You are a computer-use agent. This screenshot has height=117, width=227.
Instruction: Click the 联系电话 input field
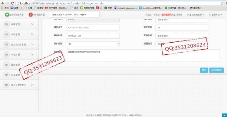93,36
